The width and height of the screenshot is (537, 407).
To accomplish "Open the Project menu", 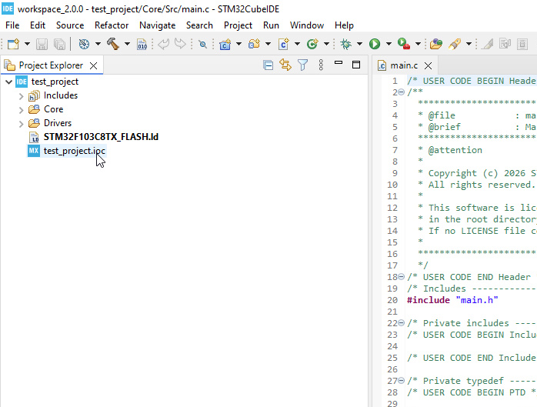I will pos(238,25).
